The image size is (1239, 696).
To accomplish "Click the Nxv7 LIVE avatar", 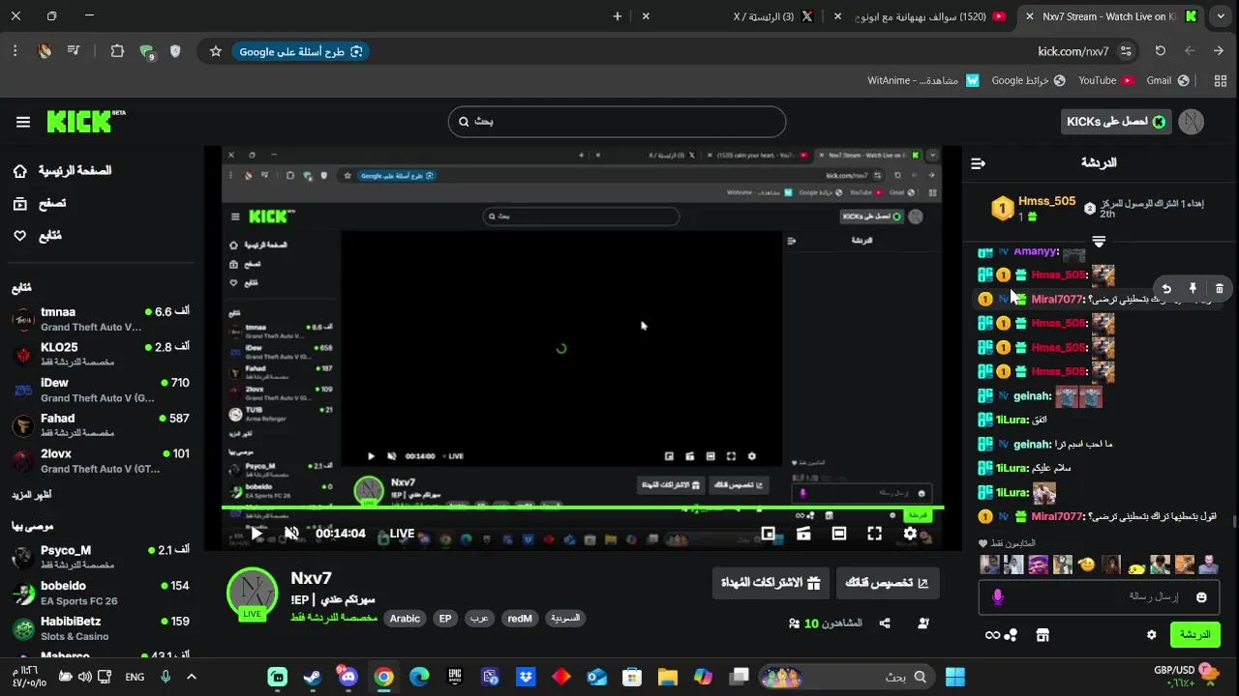I will (252, 593).
